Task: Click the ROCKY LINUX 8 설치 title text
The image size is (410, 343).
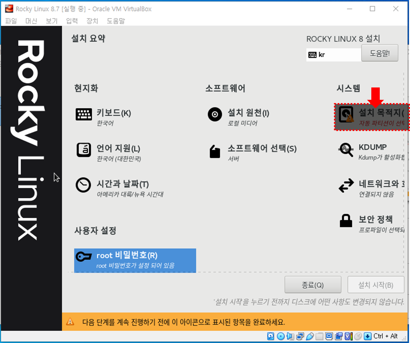Action: [343, 39]
